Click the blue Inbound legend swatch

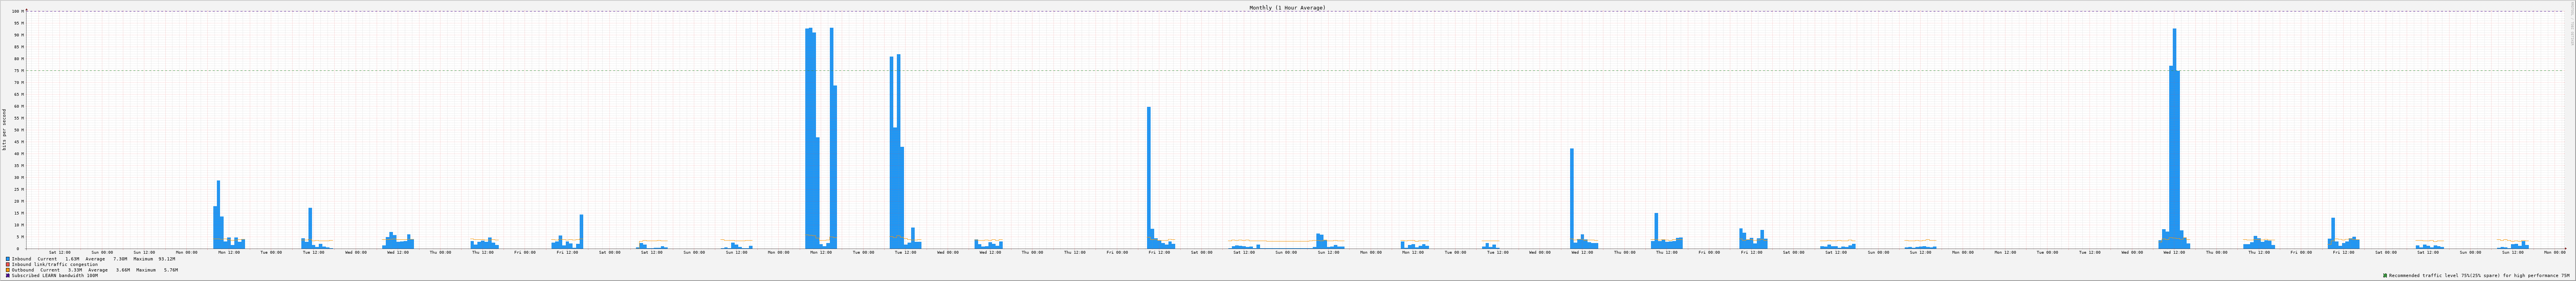coord(8,259)
